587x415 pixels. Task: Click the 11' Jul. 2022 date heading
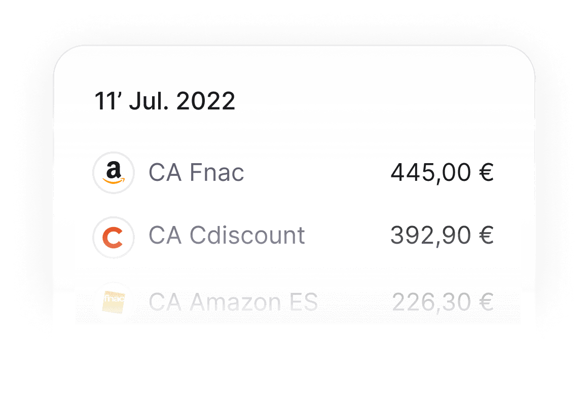165,101
